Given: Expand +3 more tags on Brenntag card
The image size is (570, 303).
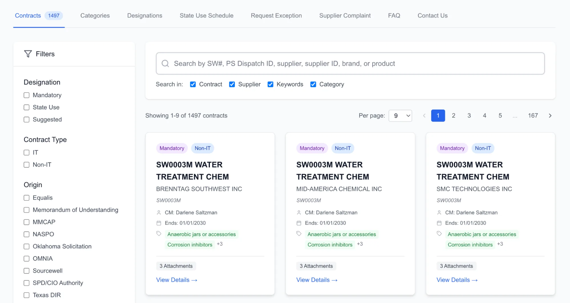Looking at the screenshot, I should point(220,244).
